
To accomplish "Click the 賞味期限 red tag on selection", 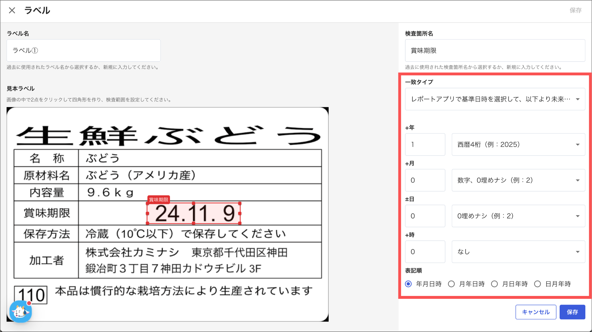I will [158, 200].
